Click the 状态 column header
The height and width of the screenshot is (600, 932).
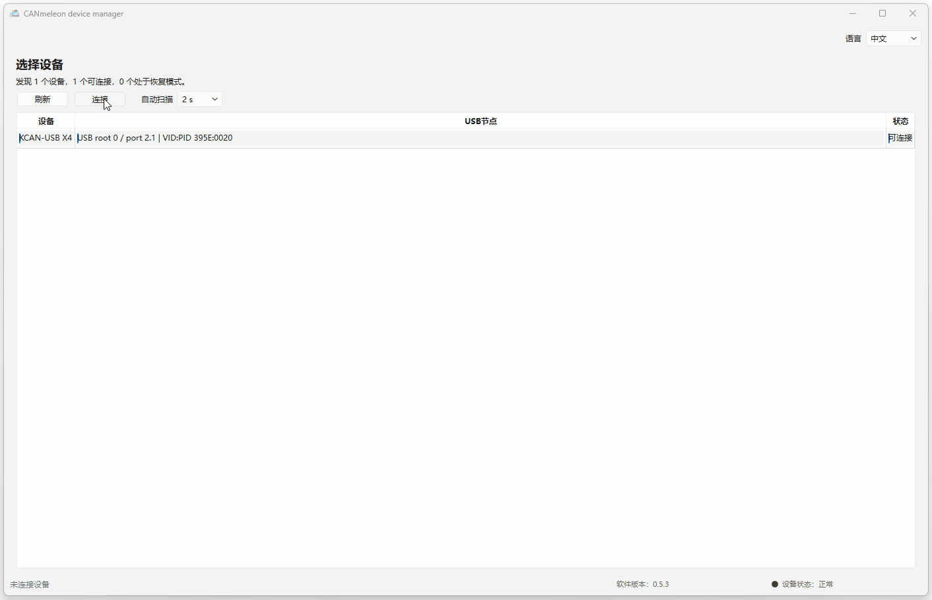(900, 121)
